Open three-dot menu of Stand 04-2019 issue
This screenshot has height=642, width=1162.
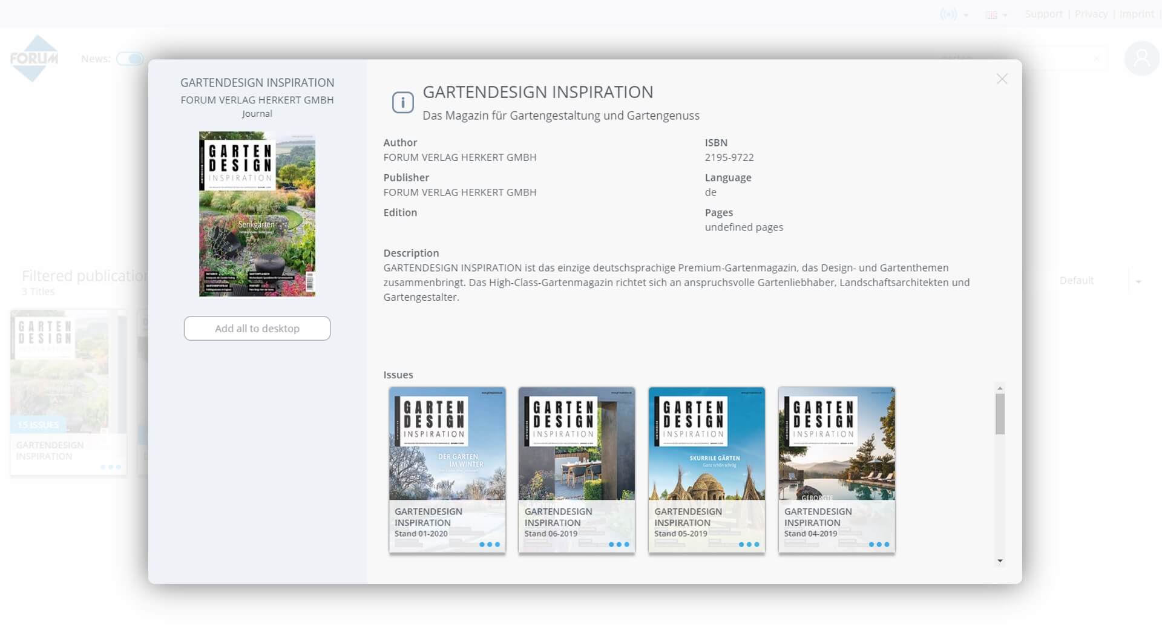(x=879, y=545)
